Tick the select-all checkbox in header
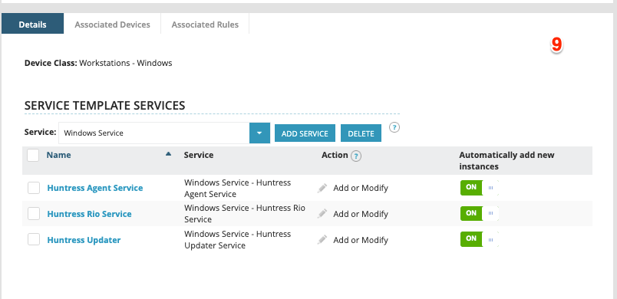This screenshot has width=617, height=299. coord(33,155)
